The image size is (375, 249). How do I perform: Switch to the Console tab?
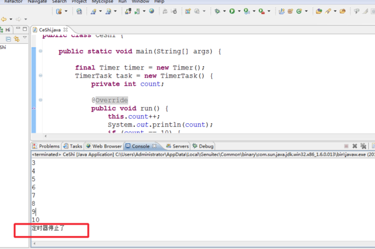[141, 146]
